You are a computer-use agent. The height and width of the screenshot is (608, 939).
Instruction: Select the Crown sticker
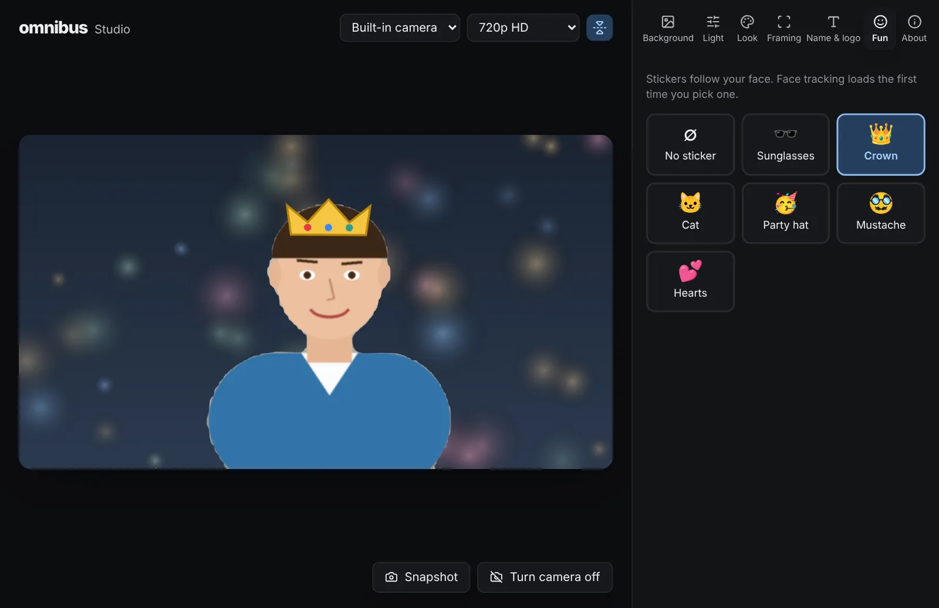(880, 145)
